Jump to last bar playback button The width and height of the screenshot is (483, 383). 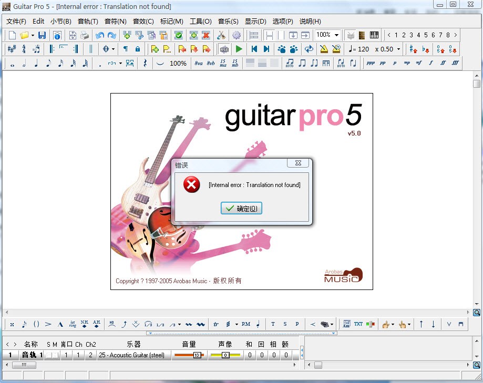pyautogui.click(x=266, y=49)
